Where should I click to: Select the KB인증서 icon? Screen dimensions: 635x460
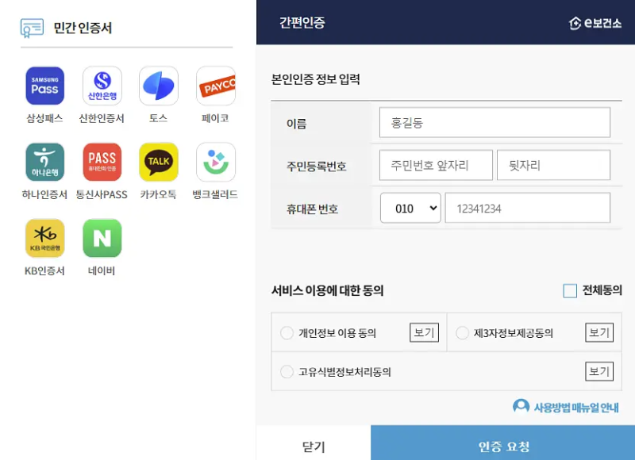[44, 238]
